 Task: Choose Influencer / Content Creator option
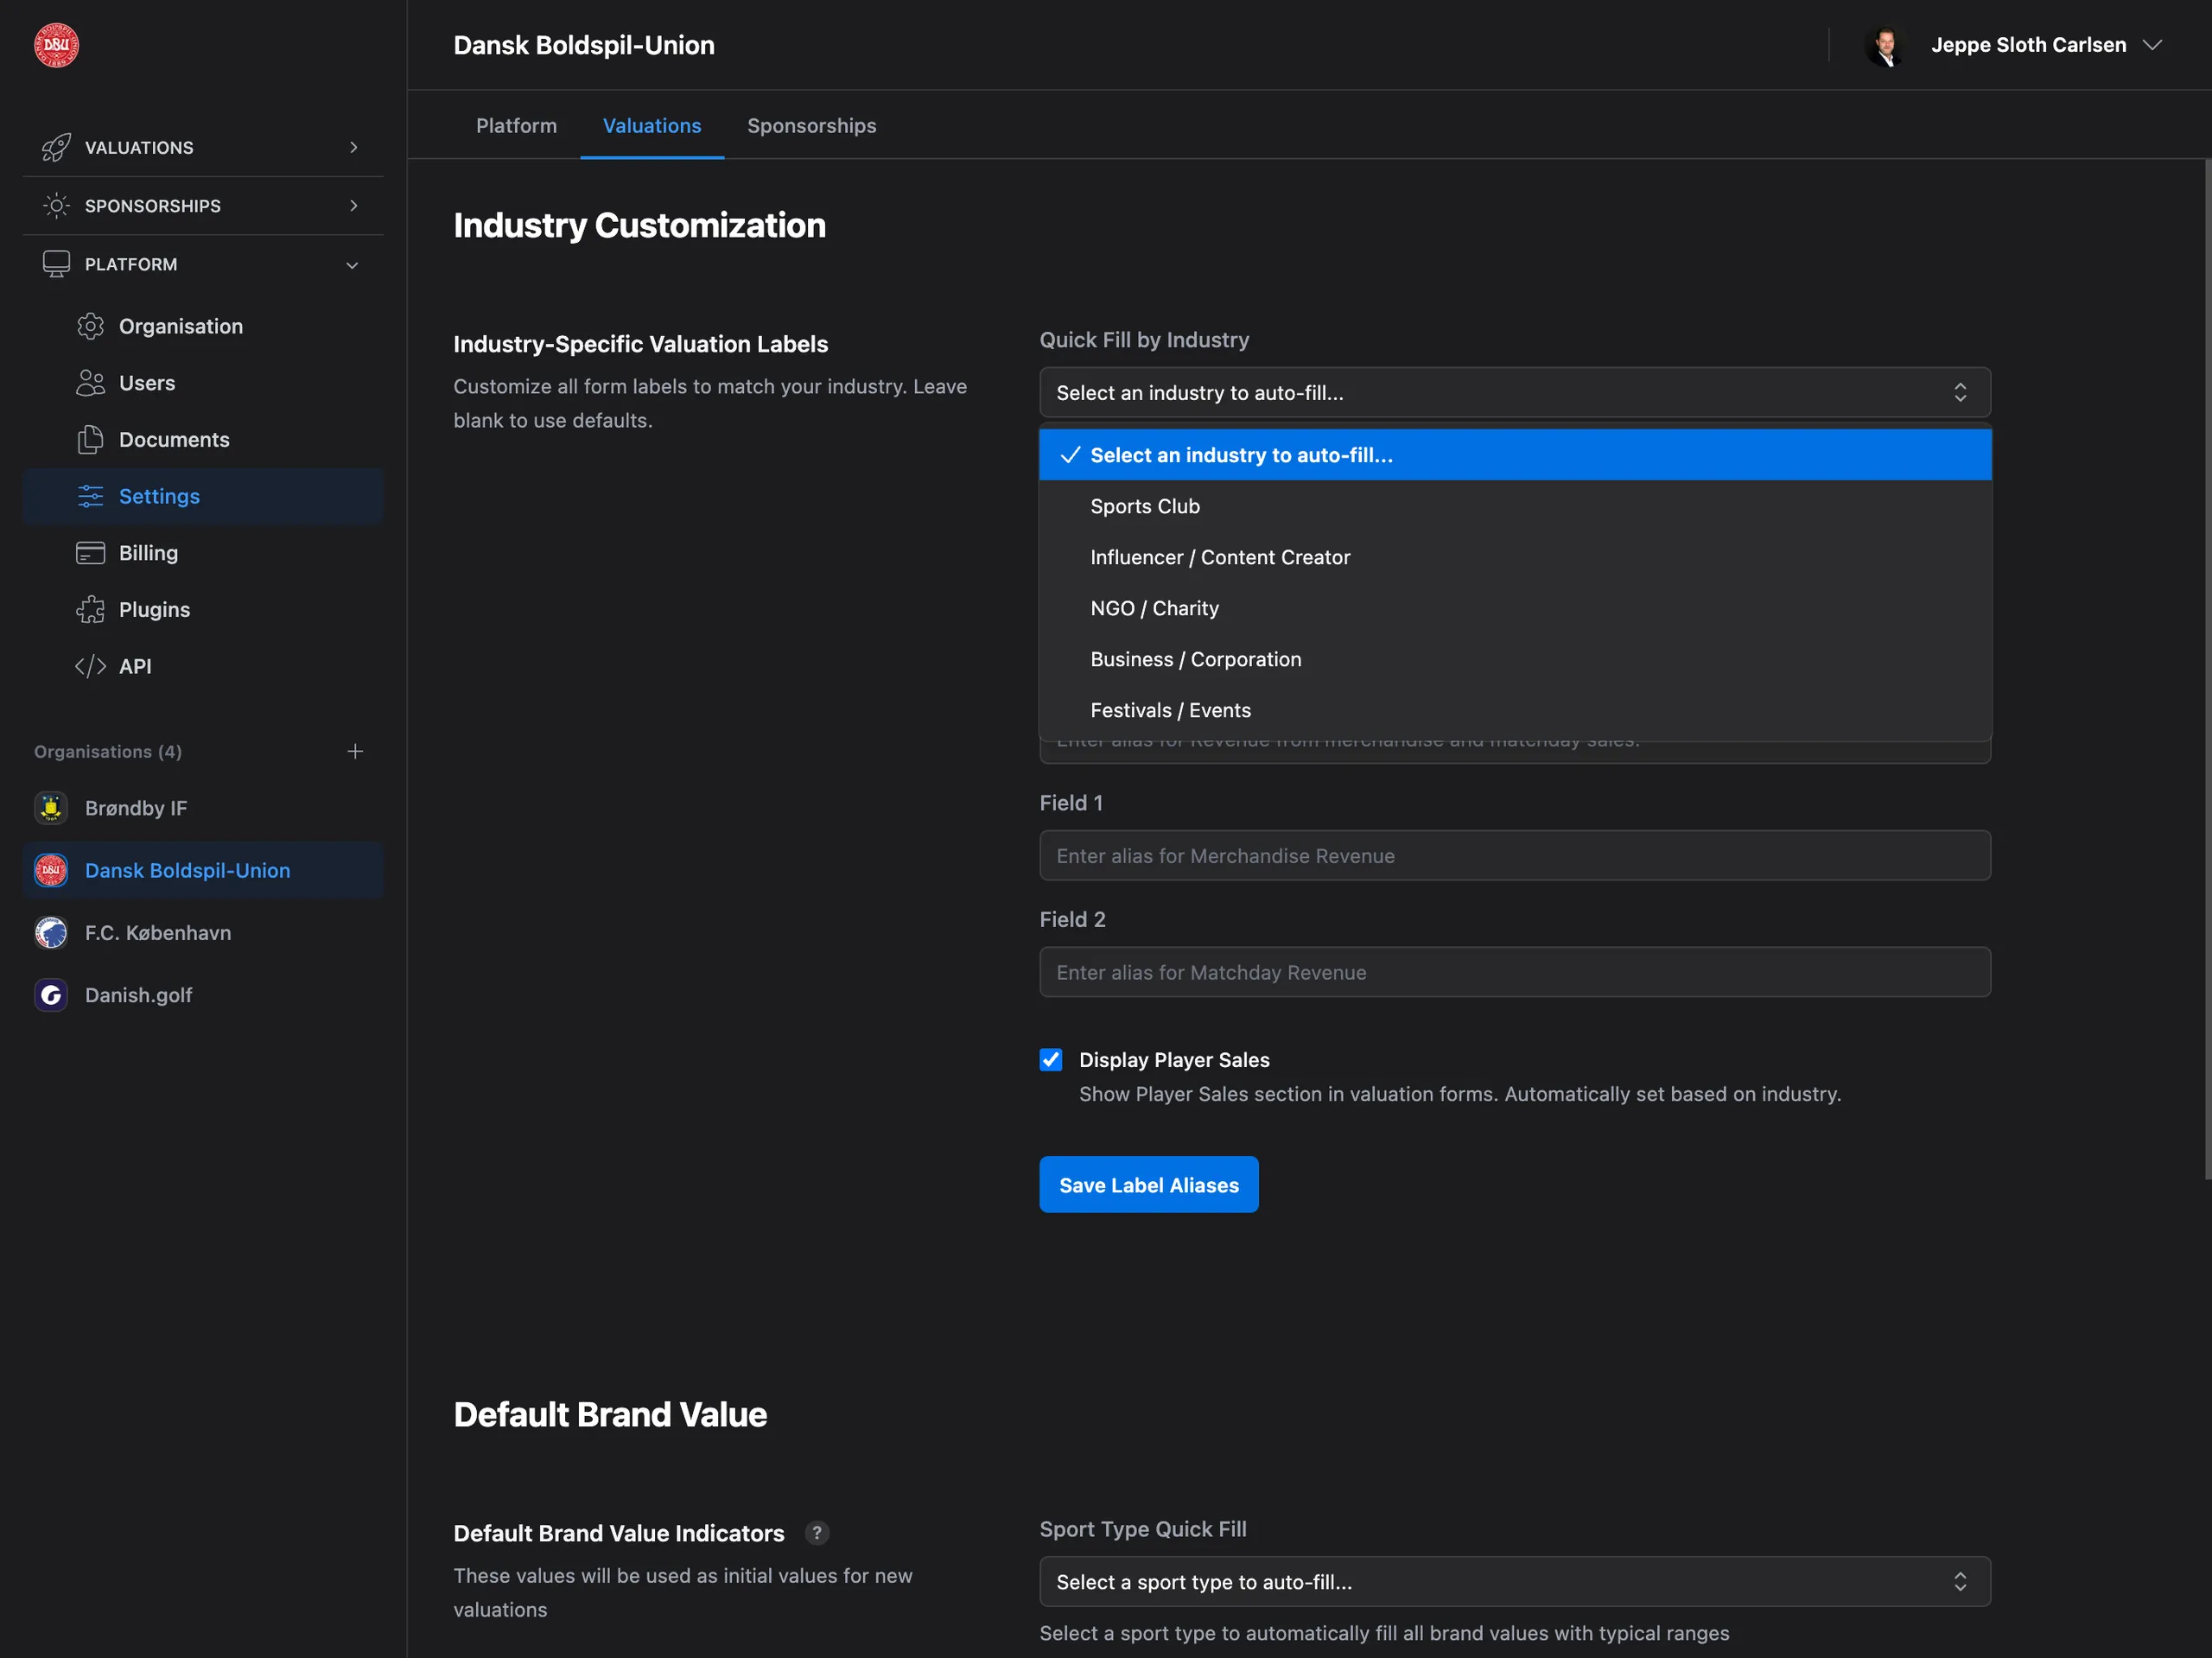pyautogui.click(x=1515, y=557)
